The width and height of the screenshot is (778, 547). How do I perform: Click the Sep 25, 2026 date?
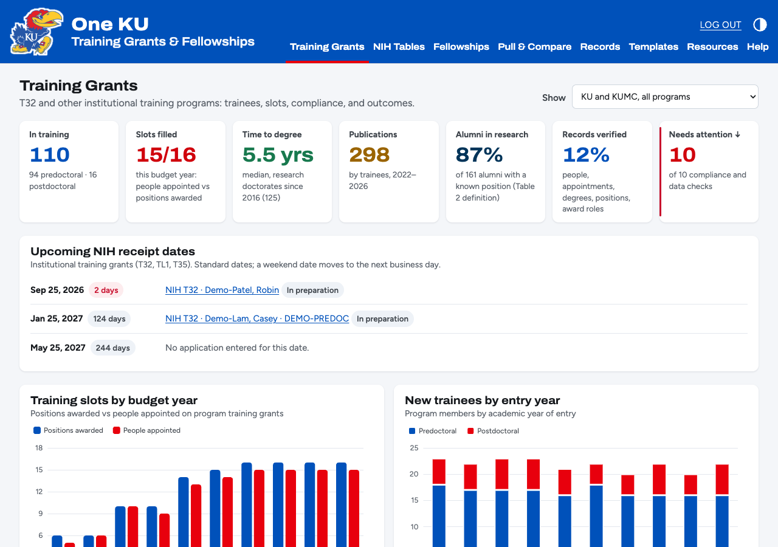pyautogui.click(x=57, y=290)
